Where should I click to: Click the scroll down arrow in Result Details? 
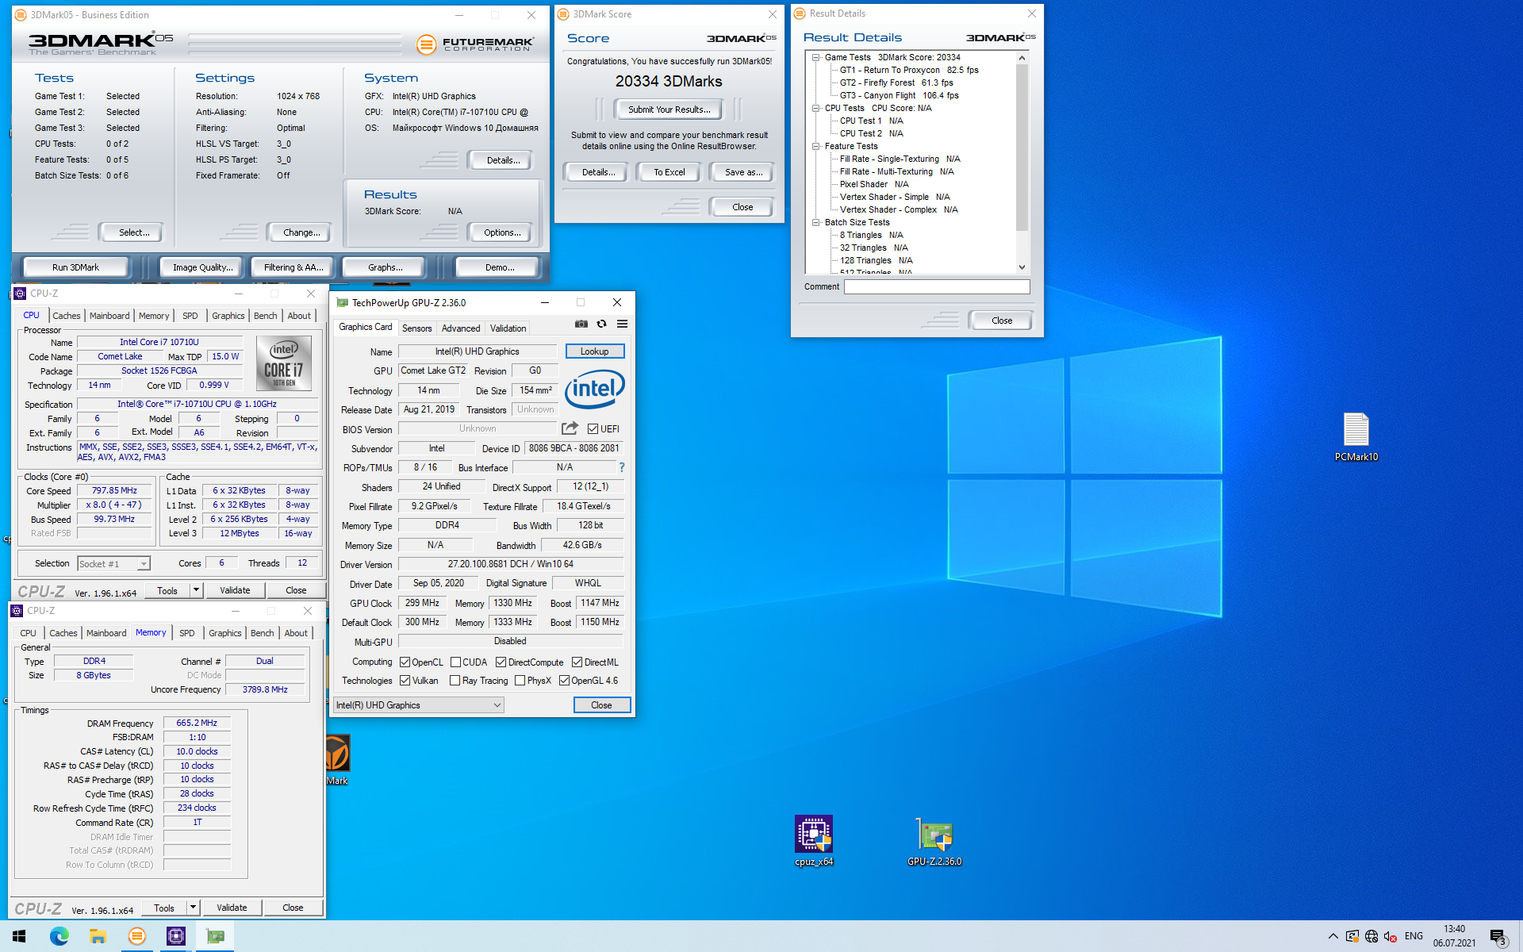1022,267
